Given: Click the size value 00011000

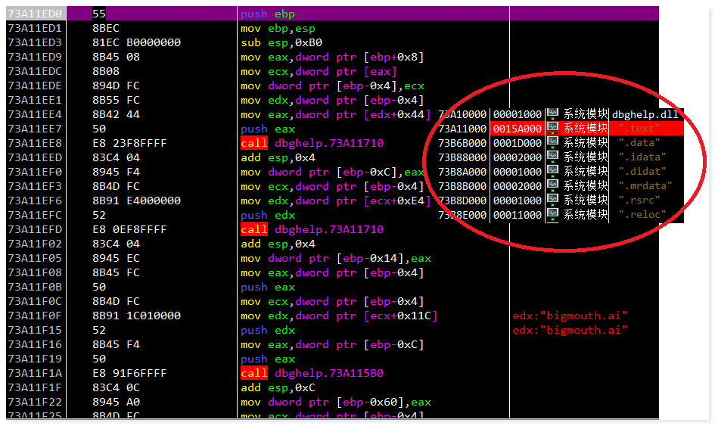Looking at the screenshot, I should pyautogui.click(x=517, y=215).
